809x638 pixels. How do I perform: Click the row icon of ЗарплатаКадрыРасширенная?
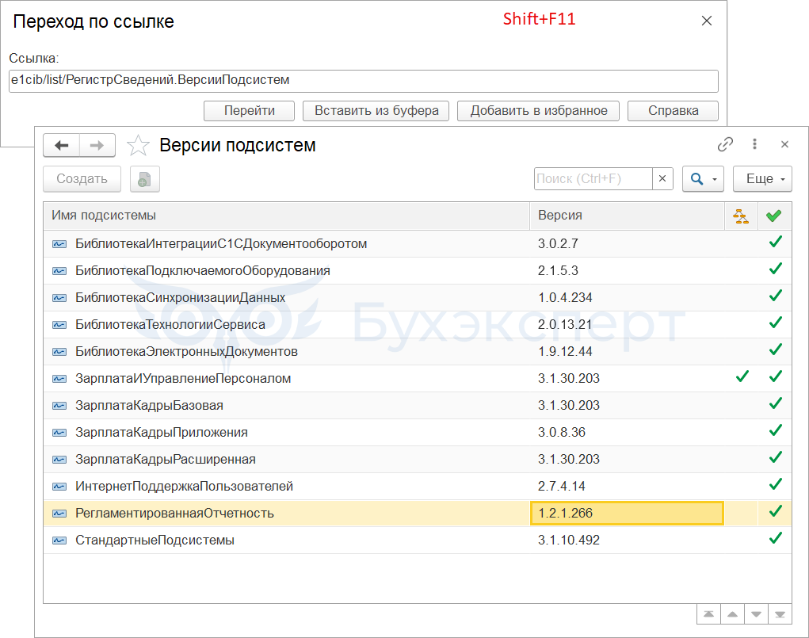click(59, 460)
